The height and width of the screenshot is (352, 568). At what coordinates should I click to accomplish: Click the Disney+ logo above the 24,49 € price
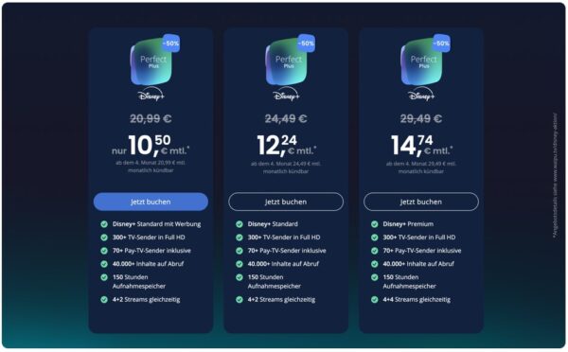click(286, 95)
